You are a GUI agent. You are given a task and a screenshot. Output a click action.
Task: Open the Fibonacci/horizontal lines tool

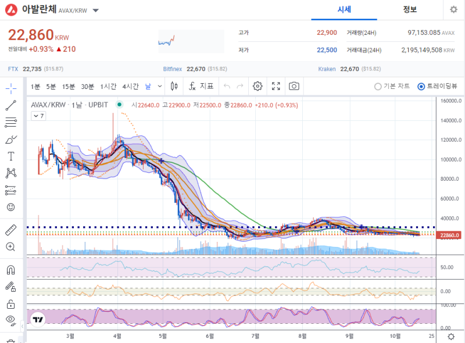click(11, 122)
